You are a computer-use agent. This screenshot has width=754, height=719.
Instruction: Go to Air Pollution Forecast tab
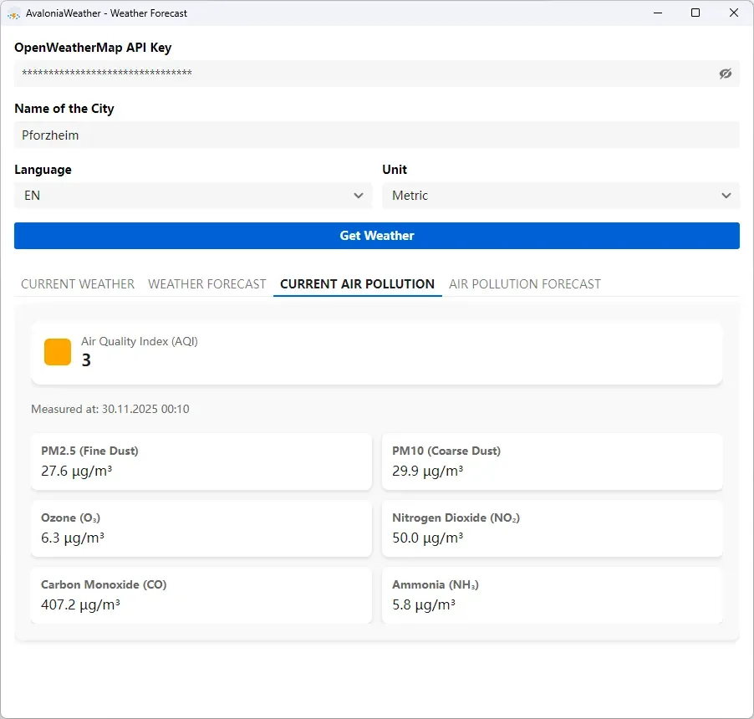(x=525, y=284)
